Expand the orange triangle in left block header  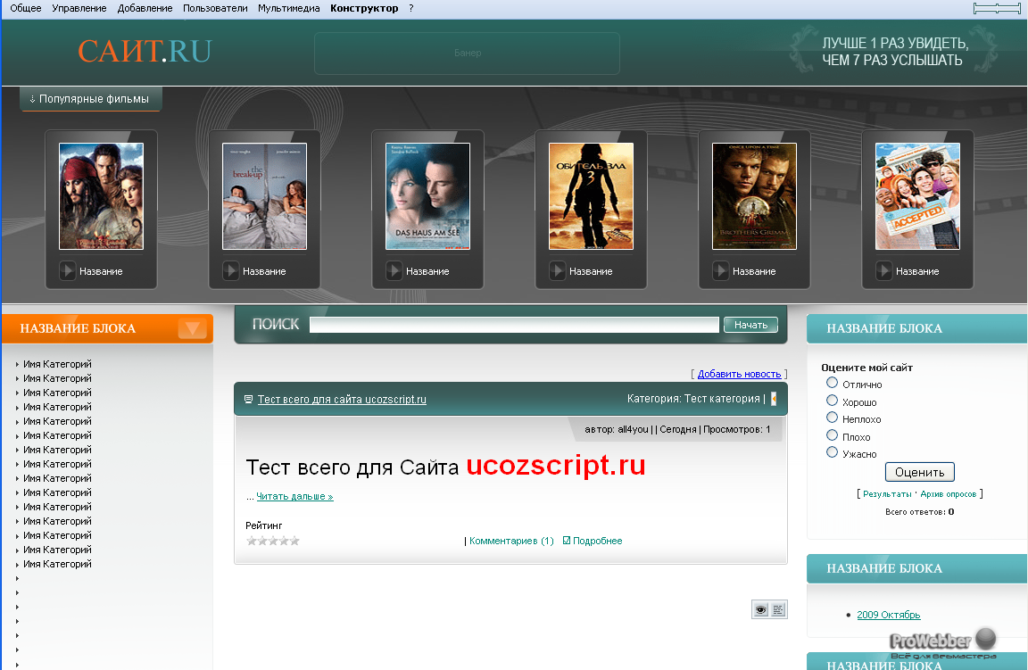click(x=193, y=328)
